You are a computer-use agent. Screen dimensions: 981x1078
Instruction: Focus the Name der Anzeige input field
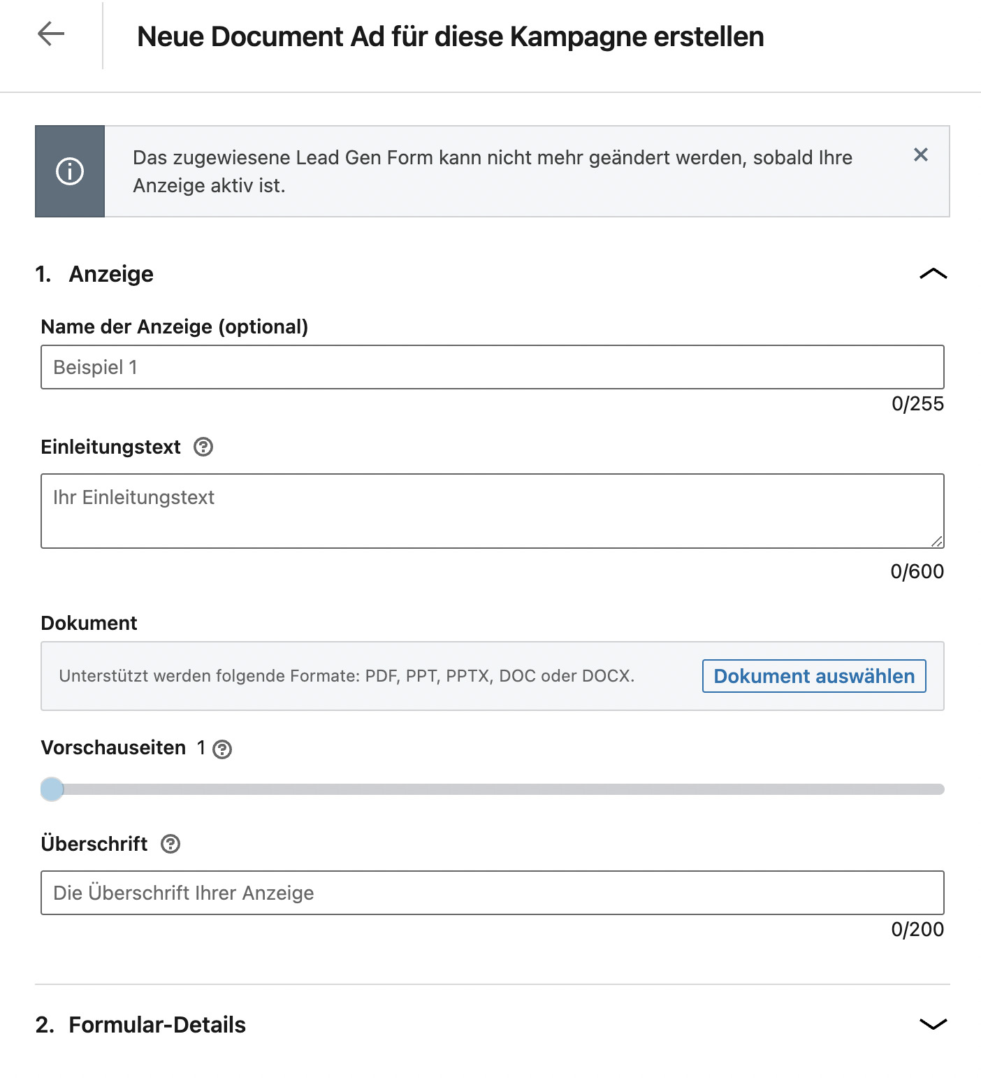point(493,367)
